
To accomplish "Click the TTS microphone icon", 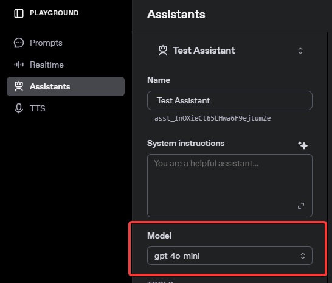I will (19, 108).
